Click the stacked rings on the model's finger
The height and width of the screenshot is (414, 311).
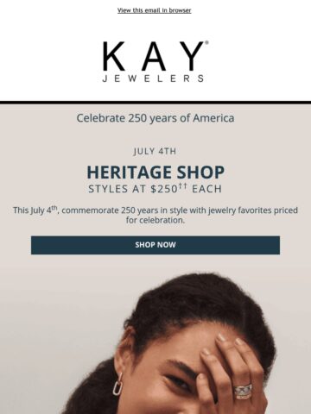tap(244, 392)
